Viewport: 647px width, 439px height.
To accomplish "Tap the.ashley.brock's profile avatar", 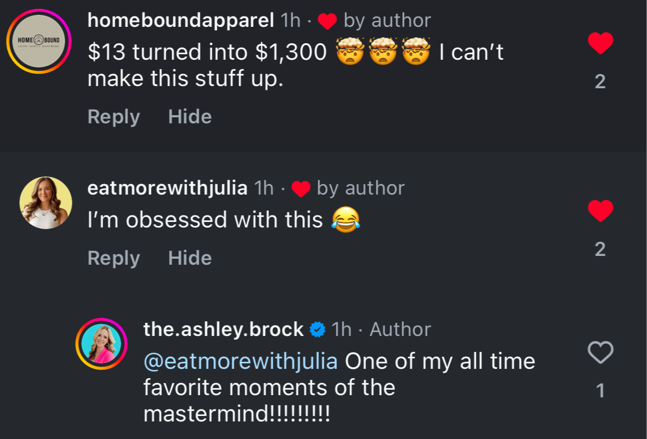I will (102, 344).
